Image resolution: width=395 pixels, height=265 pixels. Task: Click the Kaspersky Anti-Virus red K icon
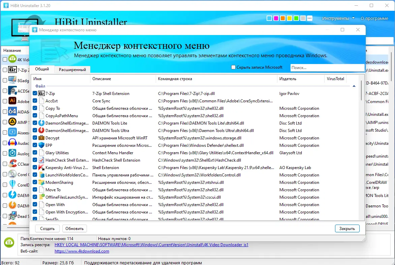pyautogui.click(x=41, y=168)
